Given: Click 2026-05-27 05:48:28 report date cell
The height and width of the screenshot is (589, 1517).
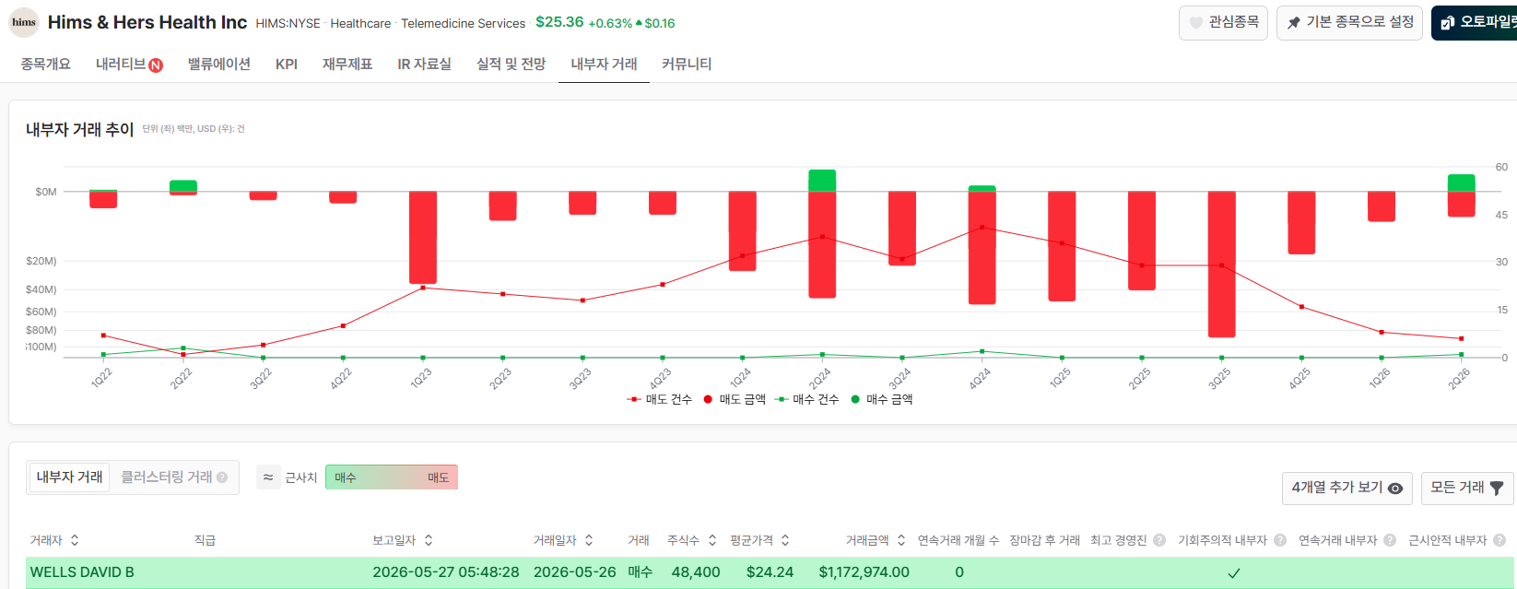Looking at the screenshot, I should coord(446,572).
